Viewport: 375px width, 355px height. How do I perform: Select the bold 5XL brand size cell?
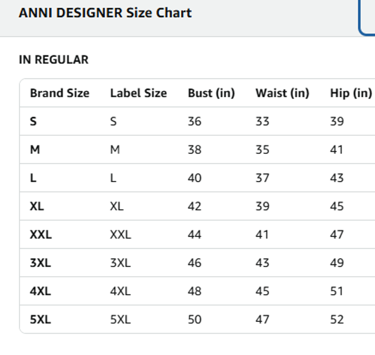[40, 319]
